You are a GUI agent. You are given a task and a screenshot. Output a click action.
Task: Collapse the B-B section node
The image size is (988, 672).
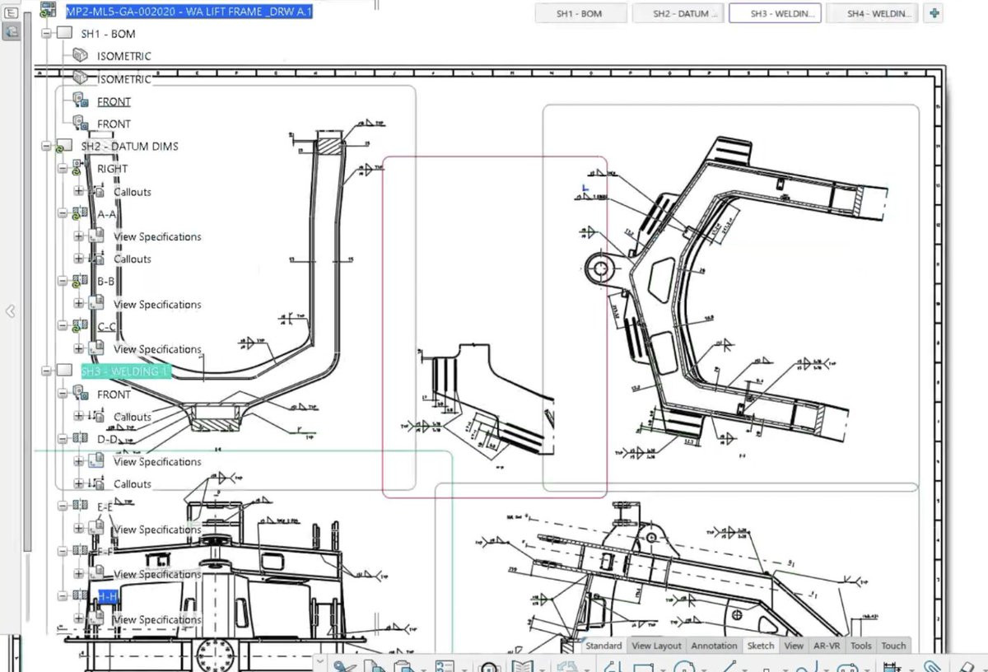point(63,281)
